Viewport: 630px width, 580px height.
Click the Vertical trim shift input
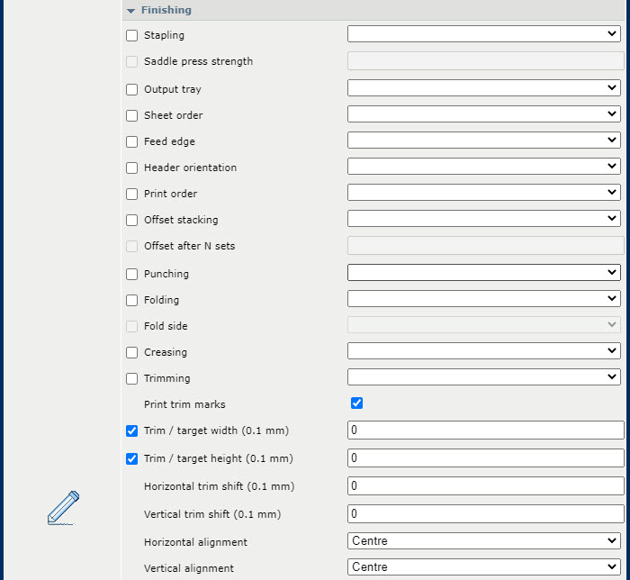pos(484,514)
